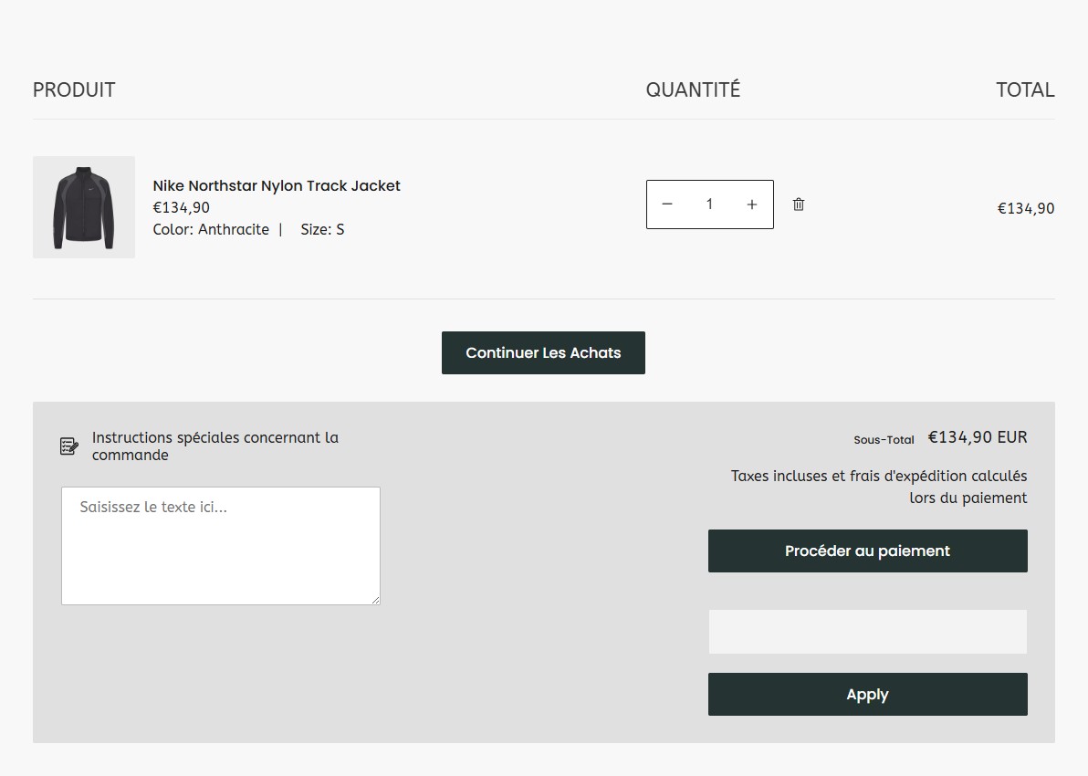Click the Sous-Total amount €134,90 EUR

(978, 437)
